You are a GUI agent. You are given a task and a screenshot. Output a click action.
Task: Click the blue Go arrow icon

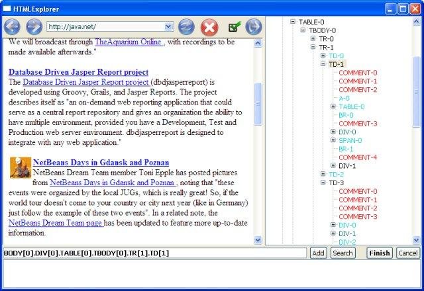tap(253, 27)
